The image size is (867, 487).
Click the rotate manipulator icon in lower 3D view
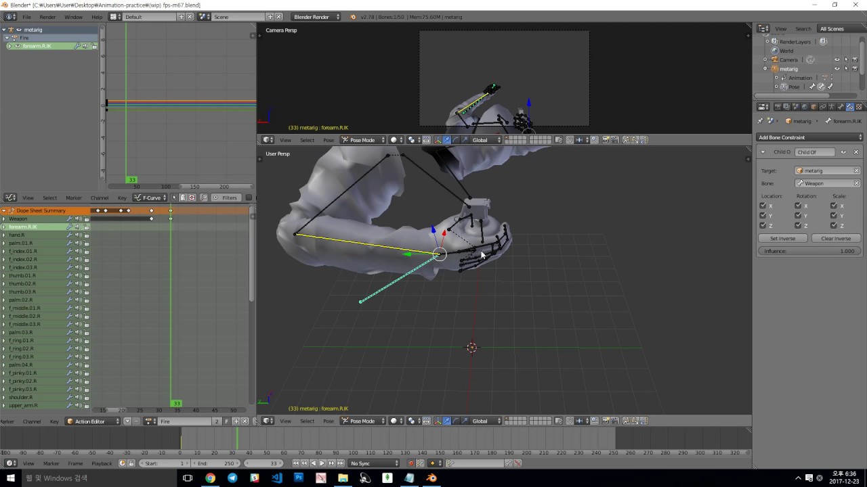click(x=456, y=421)
